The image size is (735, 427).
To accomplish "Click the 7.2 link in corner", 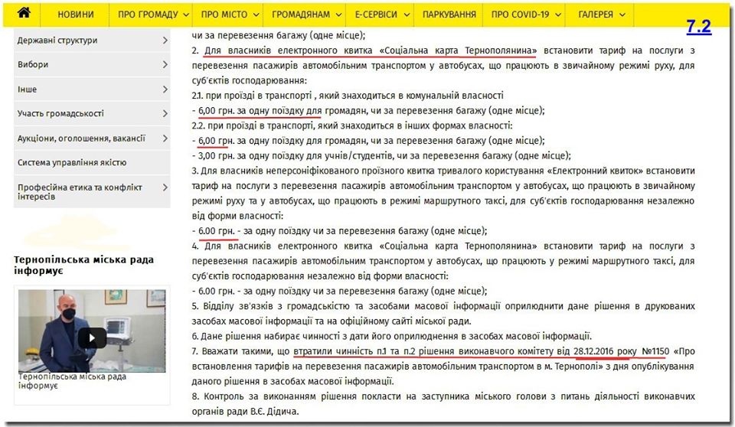I will click(698, 27).
